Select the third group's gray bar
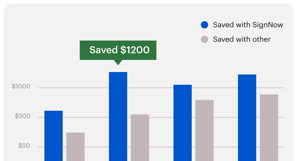297x161 pixels. pyautogui.click(x=204, y=130)
